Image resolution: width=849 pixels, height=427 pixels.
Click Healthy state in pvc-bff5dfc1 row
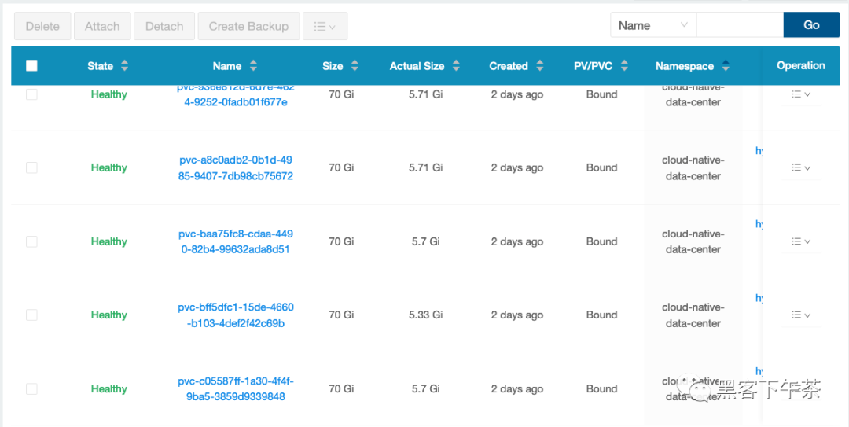pyautogui.click(x=108, y=315)
